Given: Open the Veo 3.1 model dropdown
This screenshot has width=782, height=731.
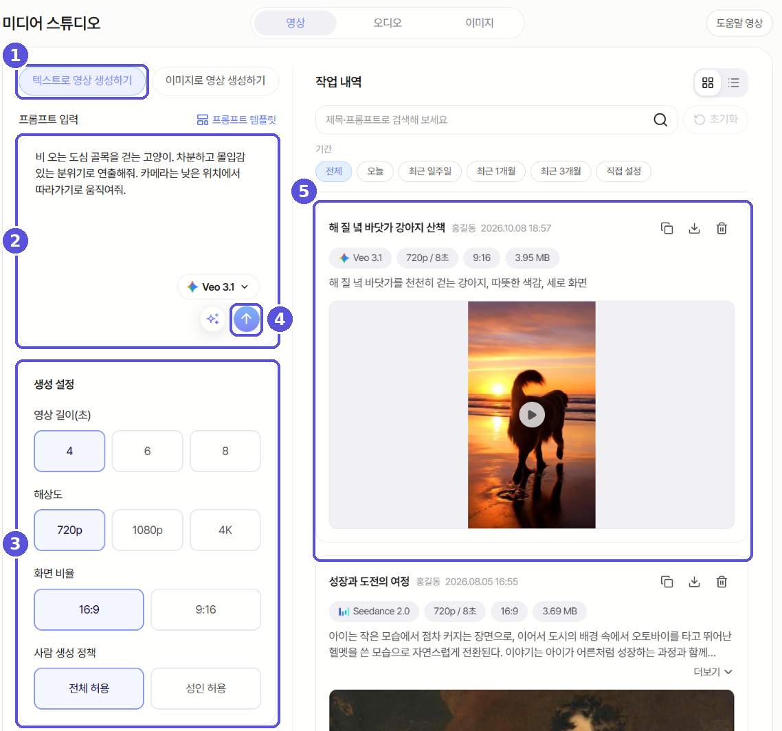Looking at the screenshot, I should (219, 286).
